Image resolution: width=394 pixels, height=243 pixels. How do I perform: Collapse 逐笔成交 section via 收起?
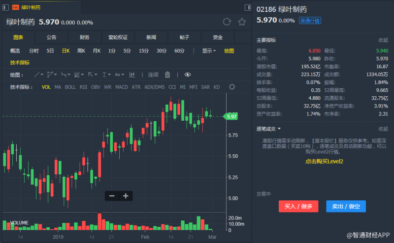click(383, 129)
